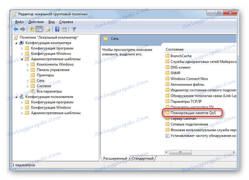Click the policy setting icon for Устанавливает частоту обнаружения

click(167, 136)
